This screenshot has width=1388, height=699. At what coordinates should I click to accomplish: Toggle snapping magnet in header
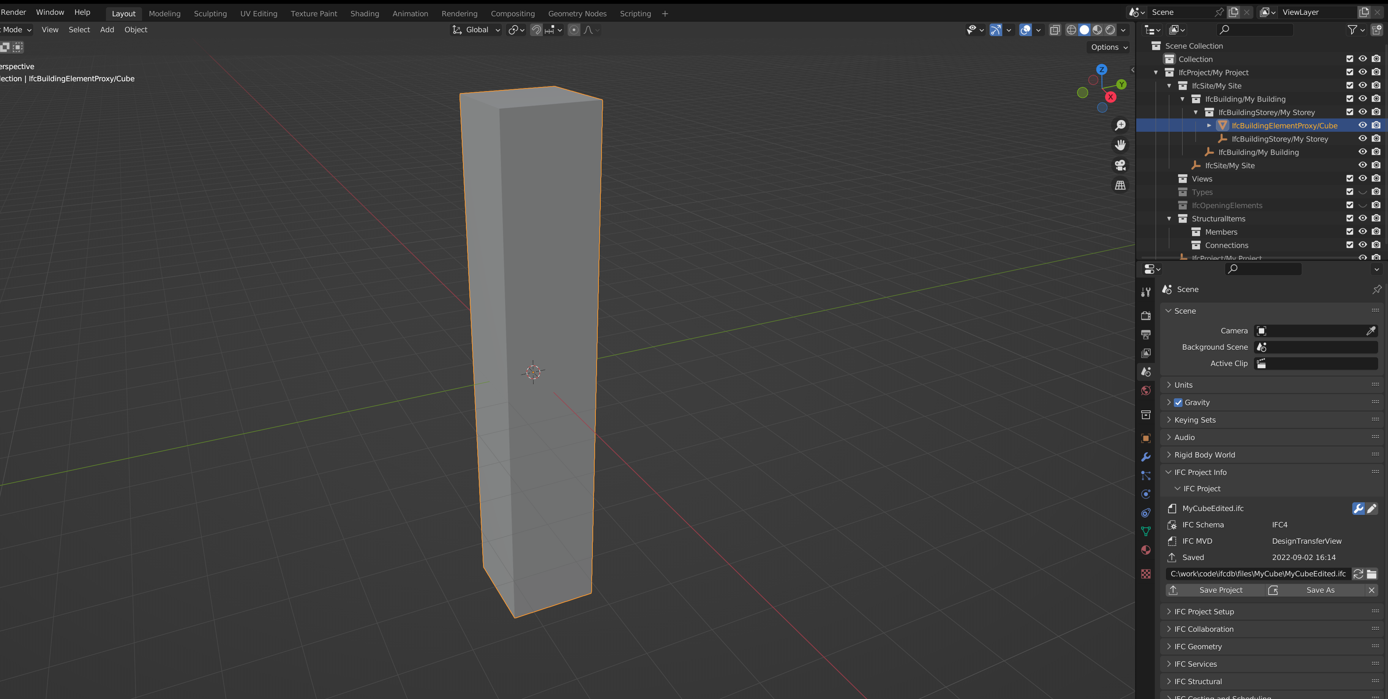click(536, 30)
